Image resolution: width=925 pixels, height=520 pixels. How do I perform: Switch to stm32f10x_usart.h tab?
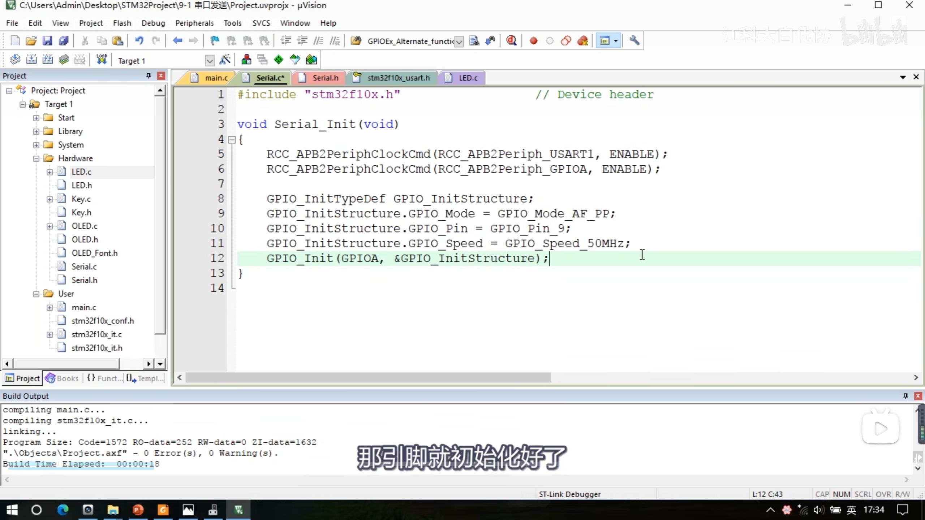[x=398, y=78]
